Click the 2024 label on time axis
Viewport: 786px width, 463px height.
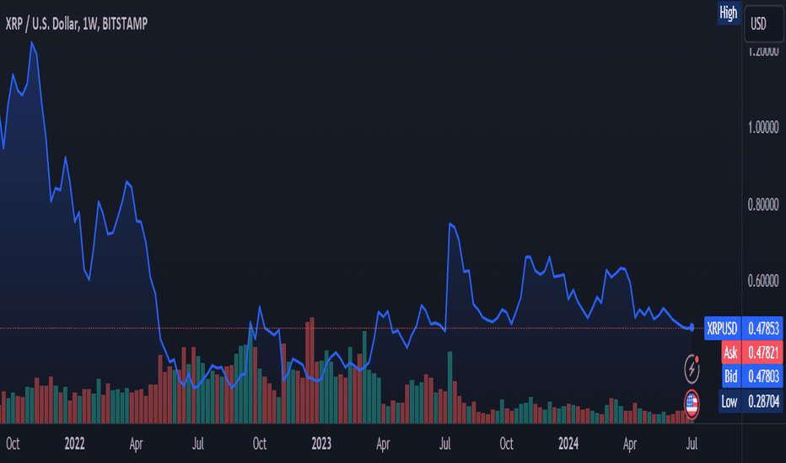tap(568, 444)
